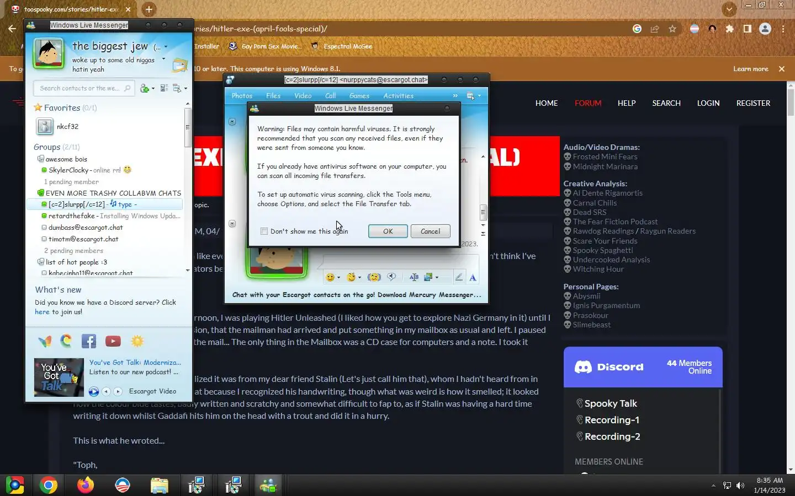Select SkylerClocky in the contact list
This screenshot has width=795, height=496.
point(68,170)
